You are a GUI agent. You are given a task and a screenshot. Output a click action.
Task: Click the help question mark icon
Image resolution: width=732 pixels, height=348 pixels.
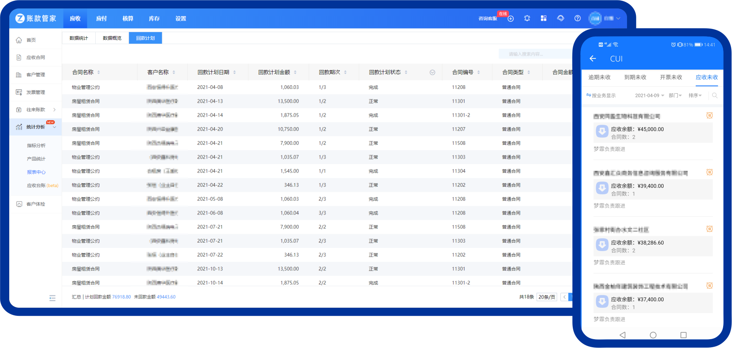[x=578, y=19]
